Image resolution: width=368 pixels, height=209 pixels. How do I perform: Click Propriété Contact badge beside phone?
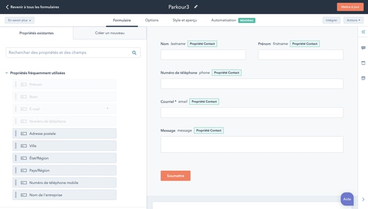click(x=226, y=73)
